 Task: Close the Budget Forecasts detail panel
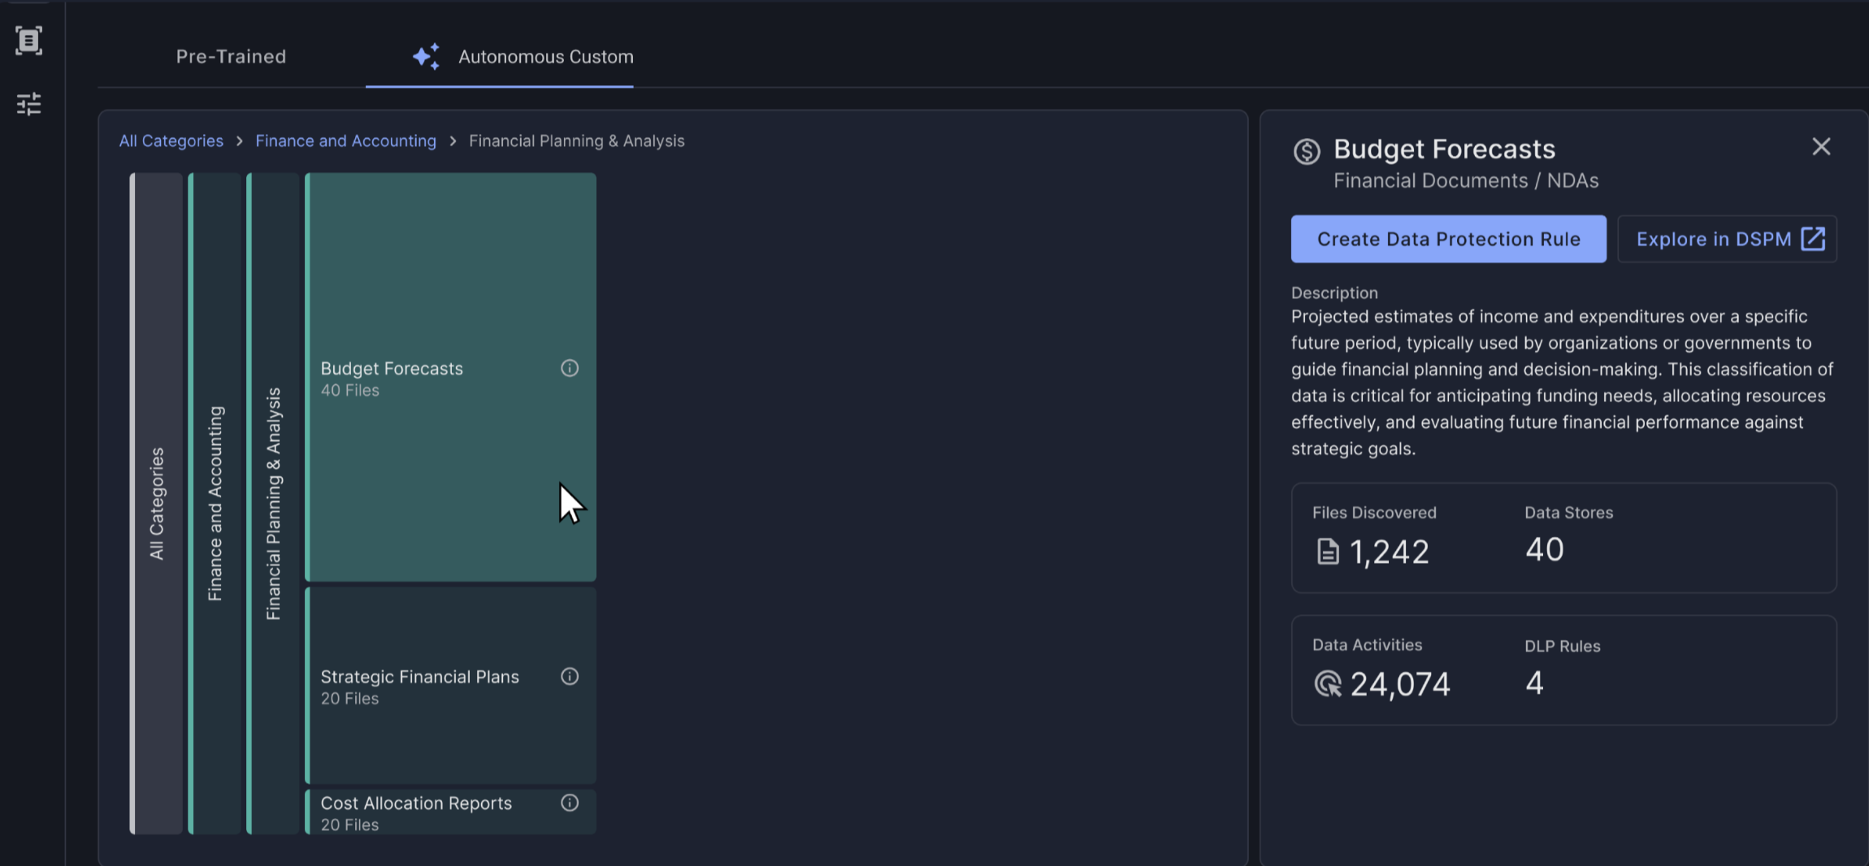click(x=1821, y=146)
